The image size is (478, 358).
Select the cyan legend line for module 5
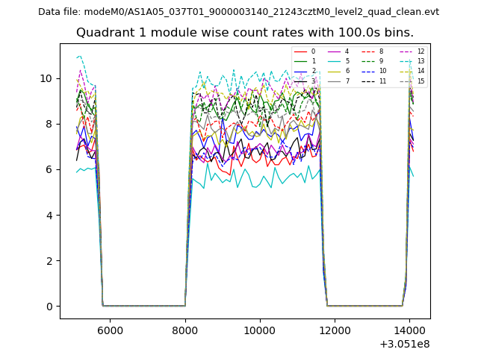point(333,61)
